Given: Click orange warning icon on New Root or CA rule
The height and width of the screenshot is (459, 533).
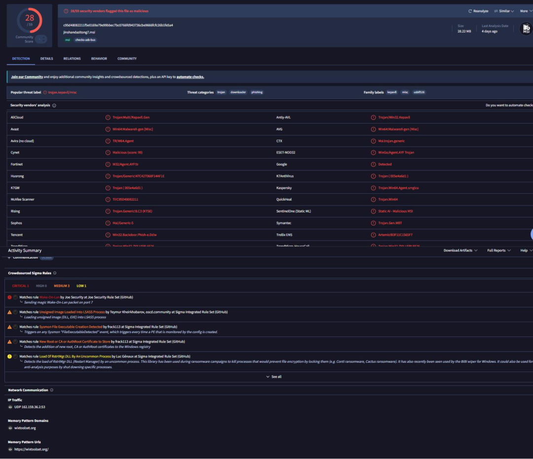Looking at the screenshot, I should point(9,341).
